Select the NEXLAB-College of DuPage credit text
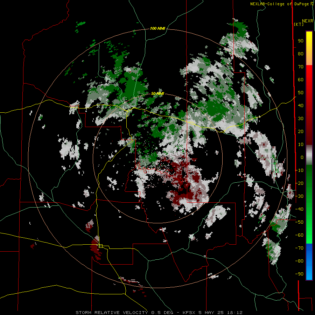The width and height of the screenshot is (315, 315). (x=281, y=4)
